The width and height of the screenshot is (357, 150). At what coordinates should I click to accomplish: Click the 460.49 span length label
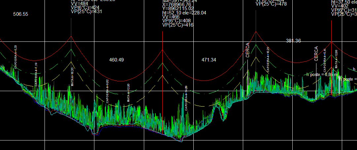116,60
